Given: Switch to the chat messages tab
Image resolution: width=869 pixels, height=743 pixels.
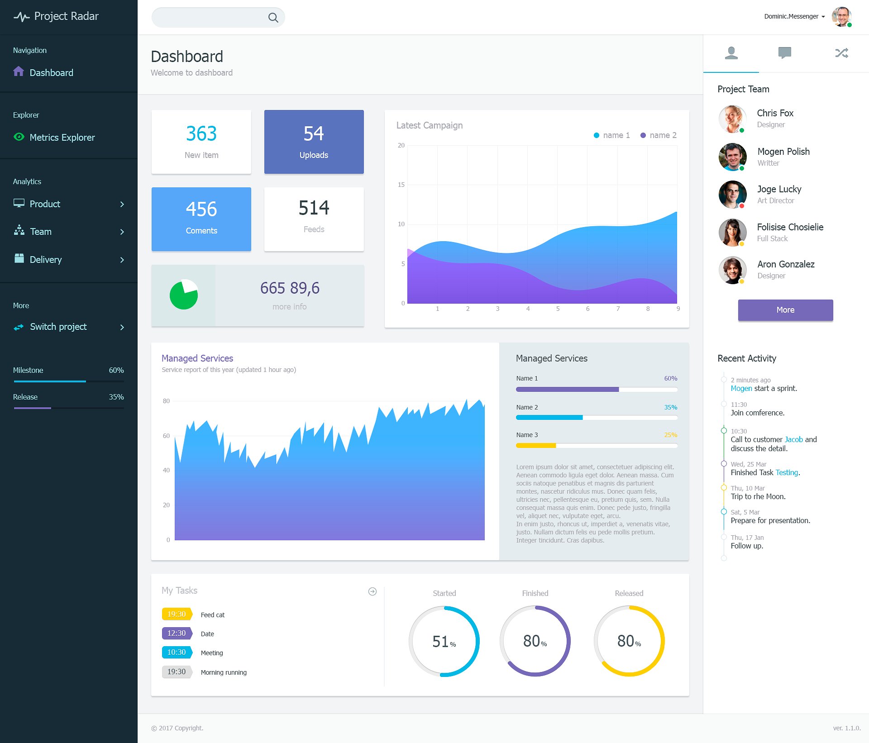Looking at the screenshot, I should coord(784,53).
